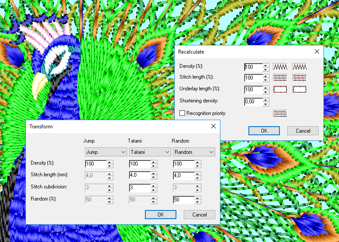Focus the Random column Random (%) field
This screenshot has height=242, width=339.
click(184, 200)
